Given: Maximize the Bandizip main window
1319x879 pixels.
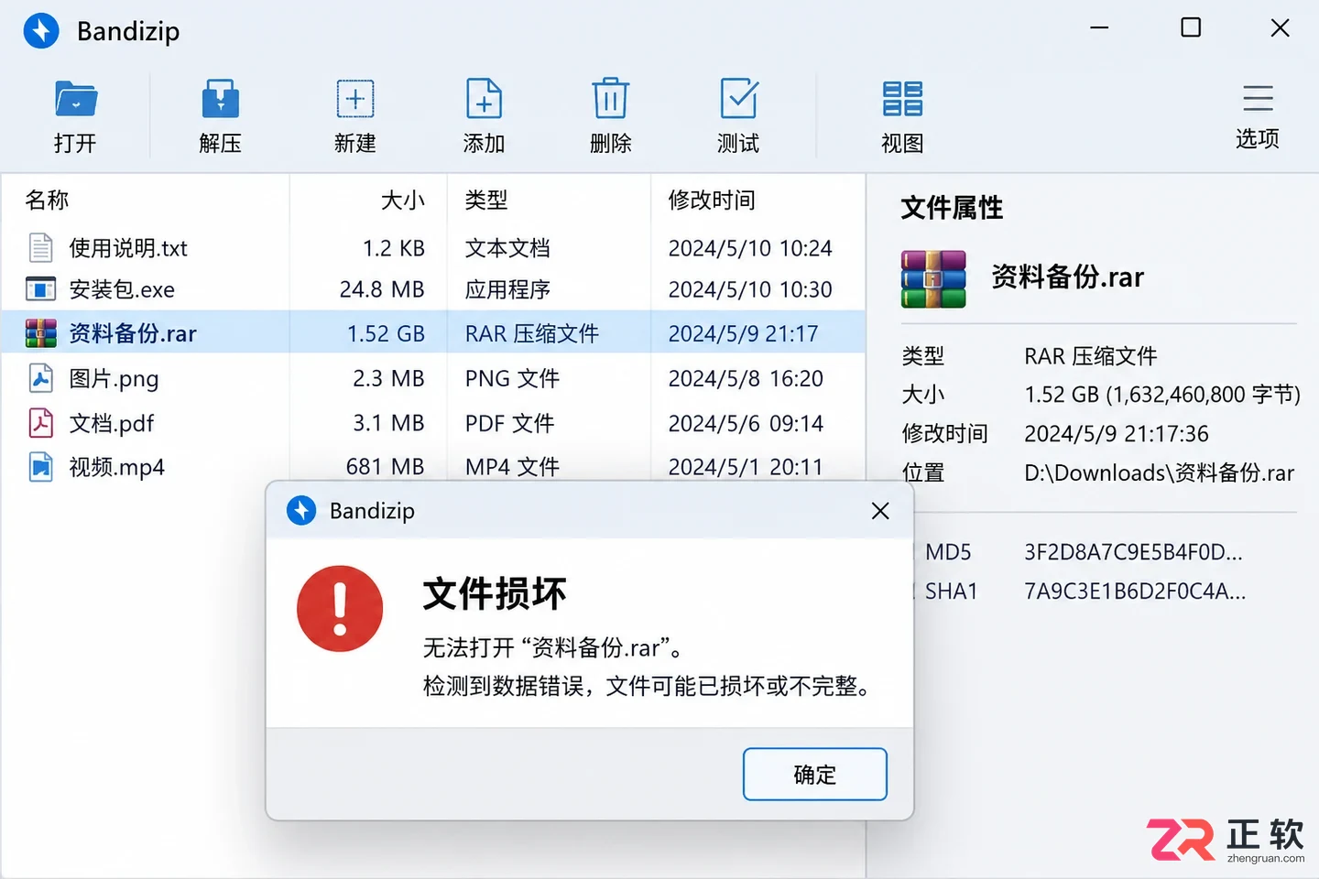Looking at the screenshot, I should [1191, 27].
